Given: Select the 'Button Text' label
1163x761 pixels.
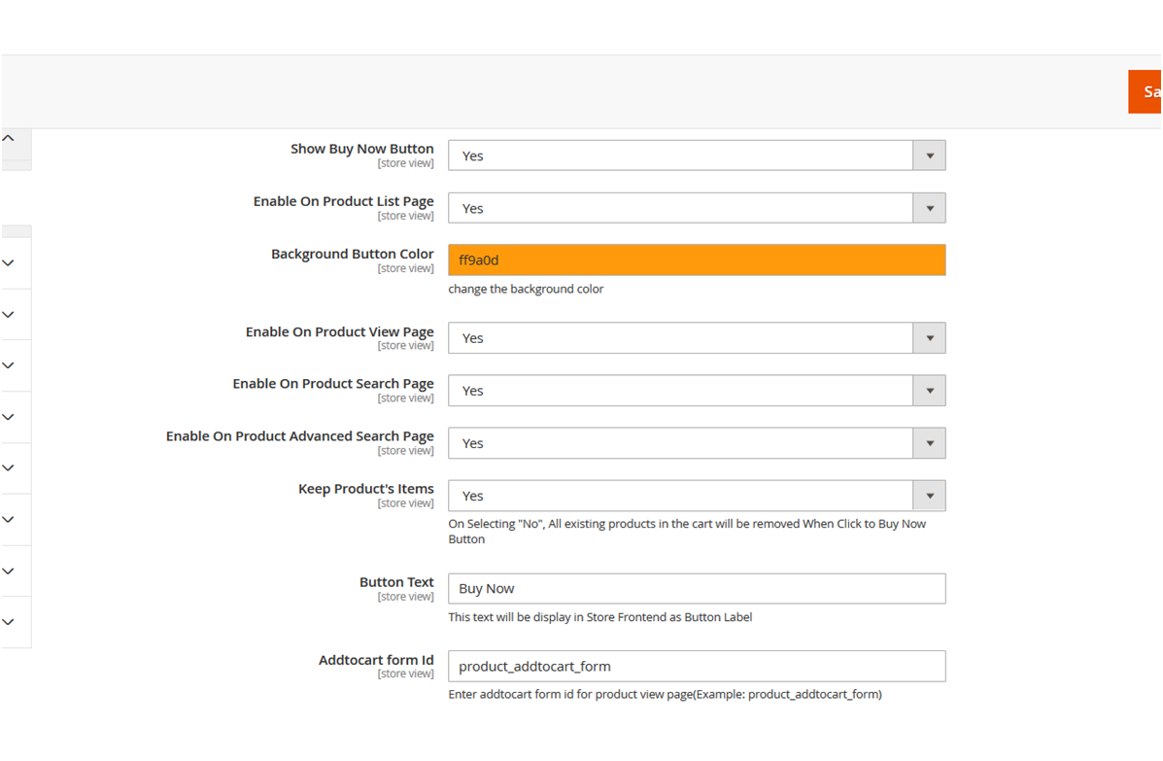Looking at the screenshot, I should [x=396, y=582].
